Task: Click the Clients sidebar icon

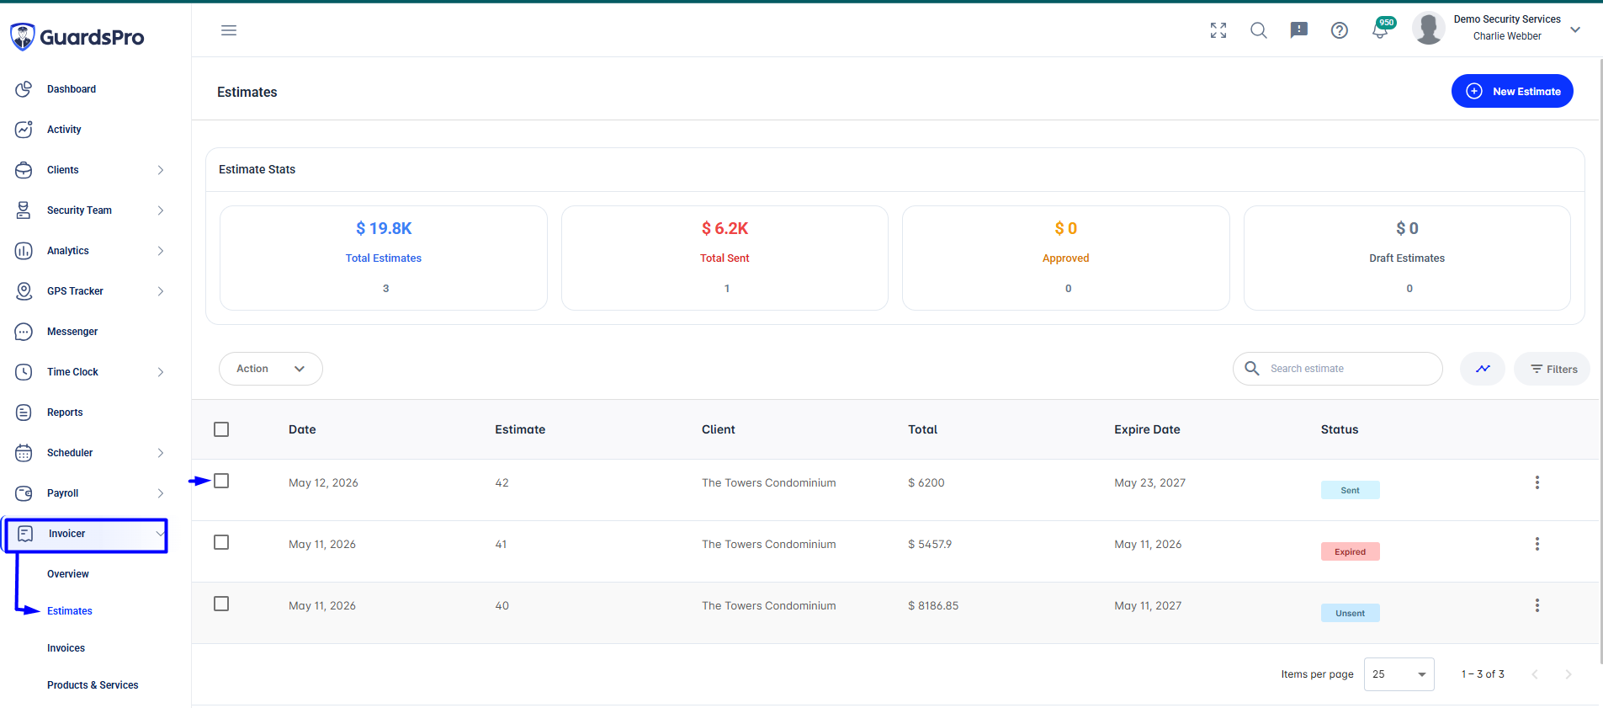Action: (x=24, y=170)
